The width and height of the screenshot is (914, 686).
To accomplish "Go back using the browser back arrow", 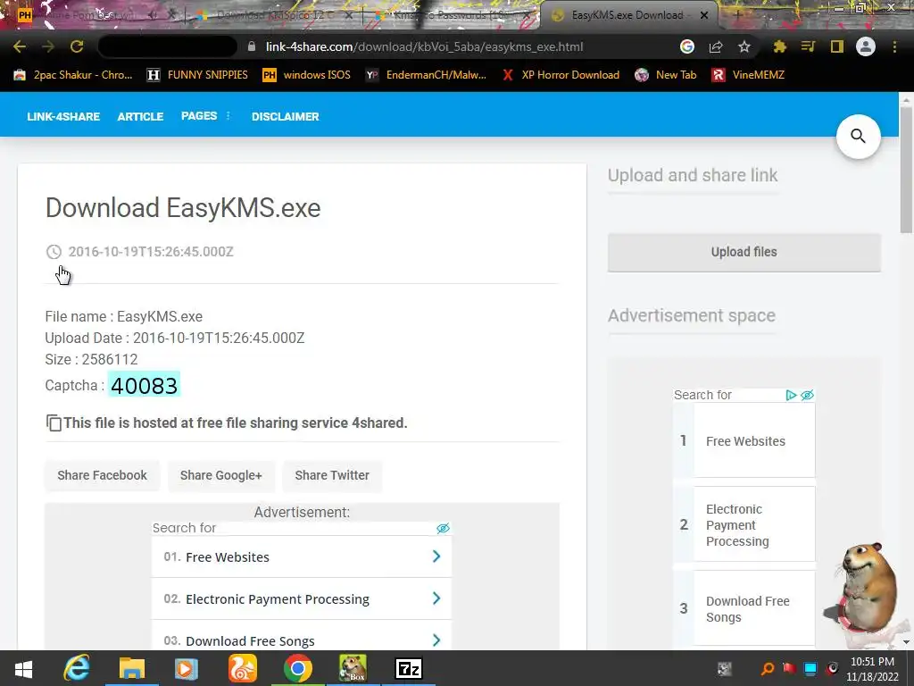I will [x=20, y=46].
